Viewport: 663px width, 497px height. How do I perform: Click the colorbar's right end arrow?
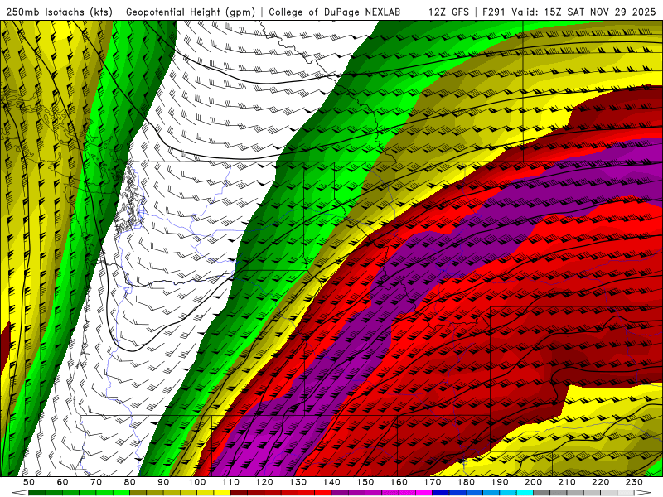(643, 492)
